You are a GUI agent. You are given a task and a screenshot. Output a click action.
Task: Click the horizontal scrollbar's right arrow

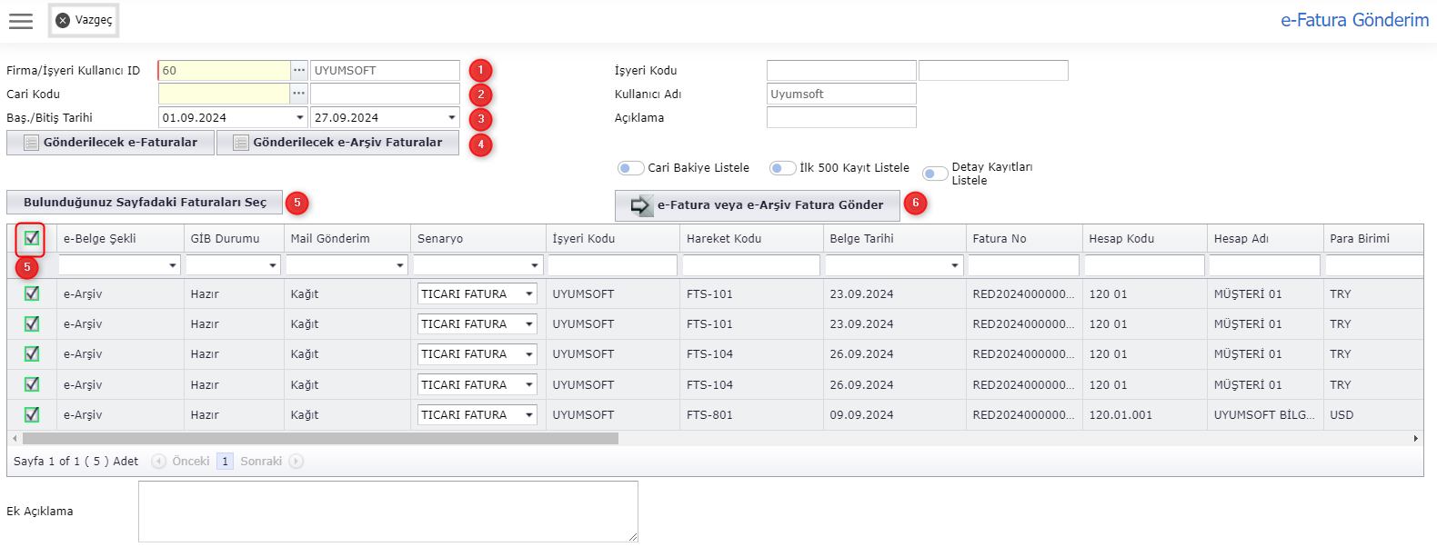1415,439
